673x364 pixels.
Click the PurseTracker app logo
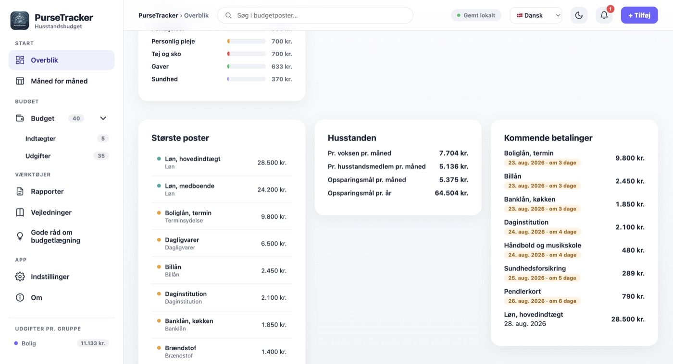pos(20,21)
